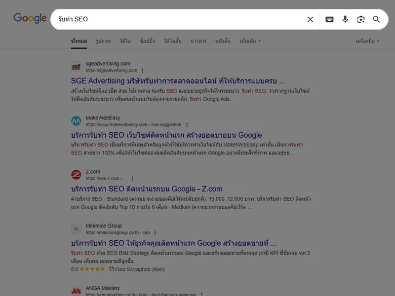Viewport: 395px width, 296px height.
Task: Click the Z.com site name
Action: point(93,172)
